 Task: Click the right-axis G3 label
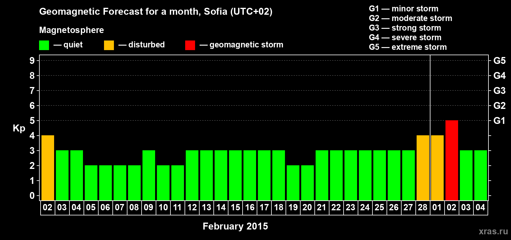pyautogui.click(x=499, y=91)
